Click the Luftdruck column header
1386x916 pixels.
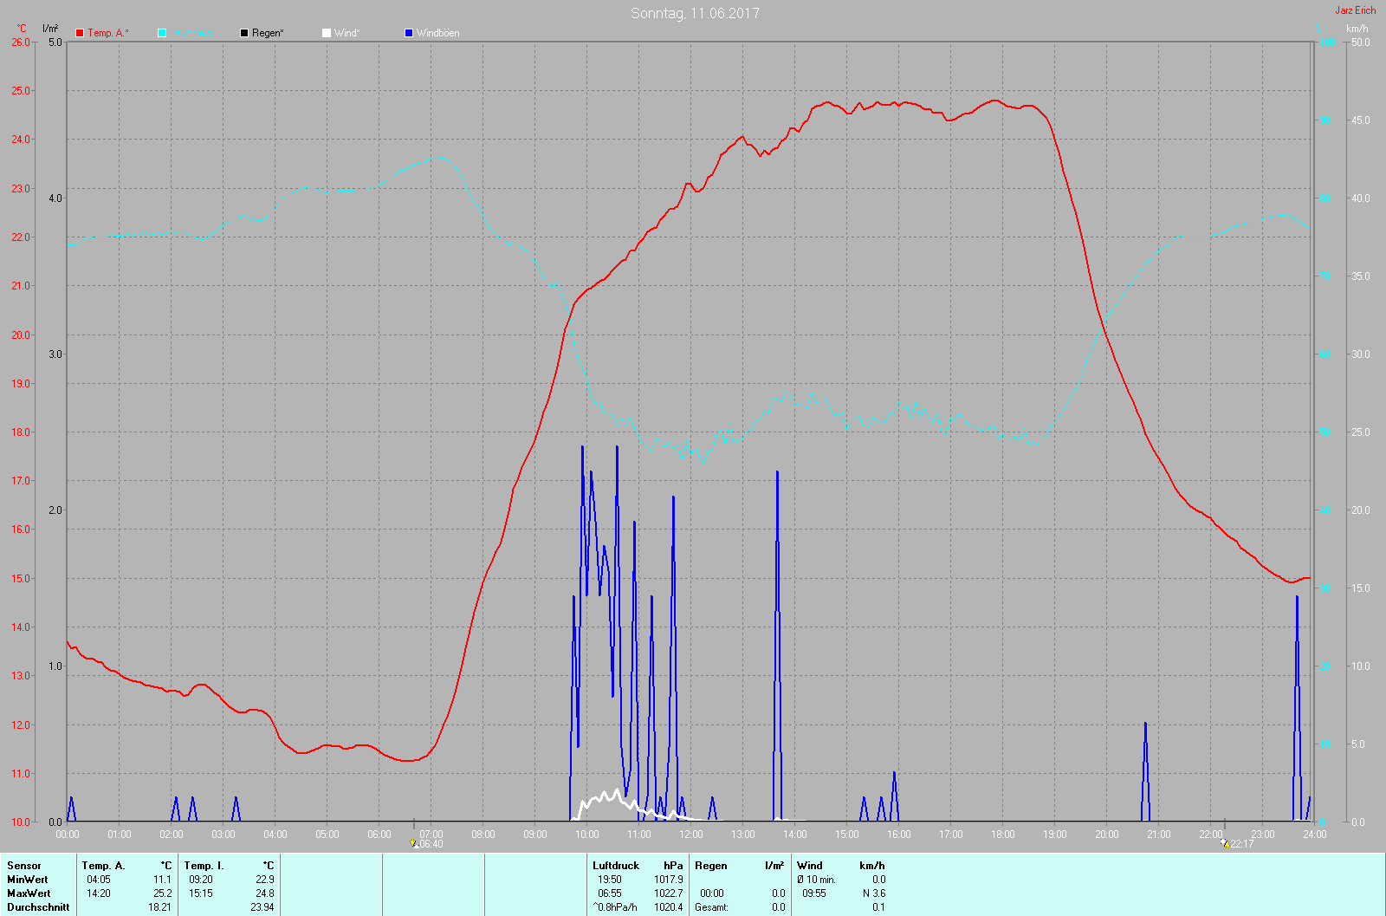616,866
